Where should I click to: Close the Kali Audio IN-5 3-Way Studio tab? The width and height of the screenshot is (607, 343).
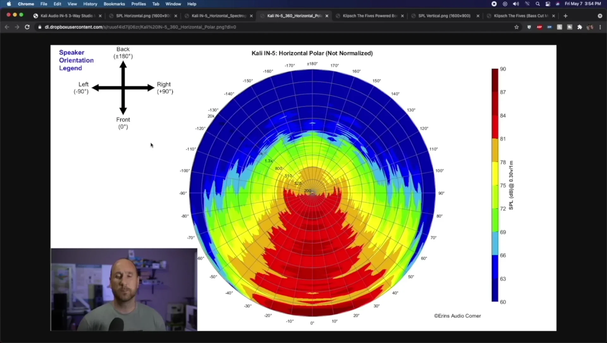tap(100, 16)
